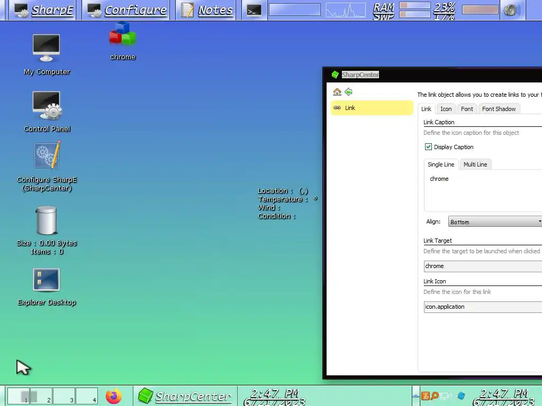Screen dimensions: 542x406
Task: Launch the terminal icon in top bar
Action: tap(254, 11)
